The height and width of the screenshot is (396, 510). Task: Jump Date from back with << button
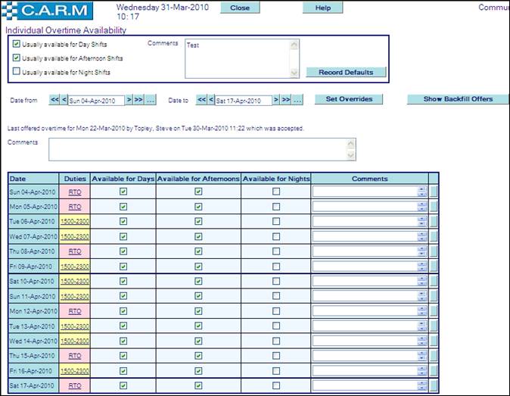(54, 100)
